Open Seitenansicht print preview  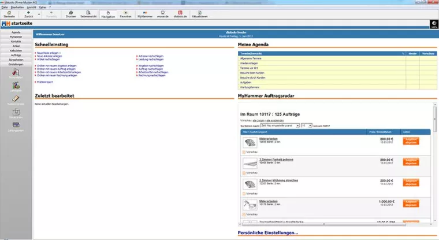tap(88, 14)
